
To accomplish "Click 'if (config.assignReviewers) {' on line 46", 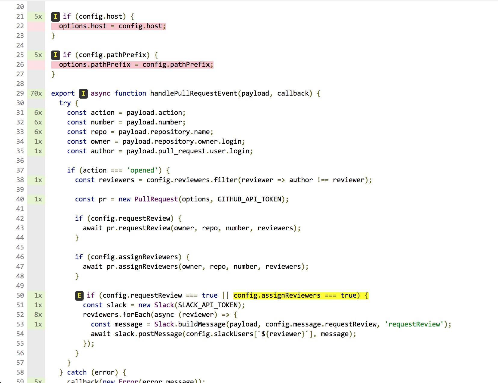I will 132,257.
